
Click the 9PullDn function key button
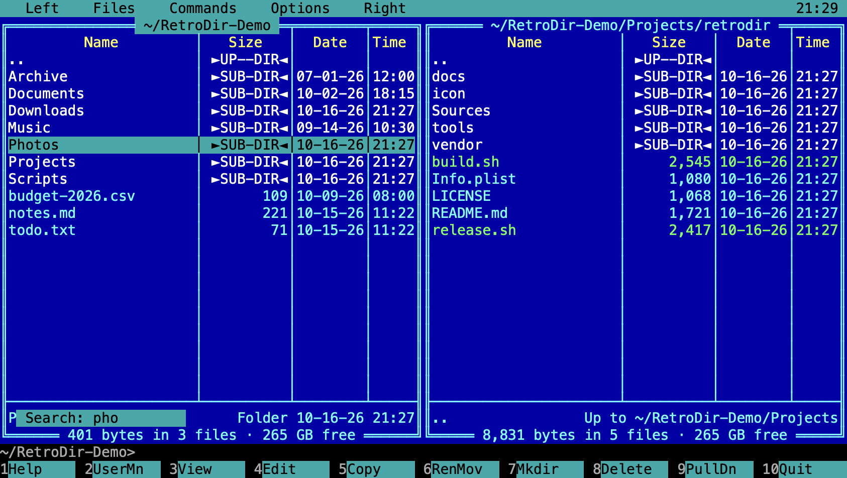[715, 469]
